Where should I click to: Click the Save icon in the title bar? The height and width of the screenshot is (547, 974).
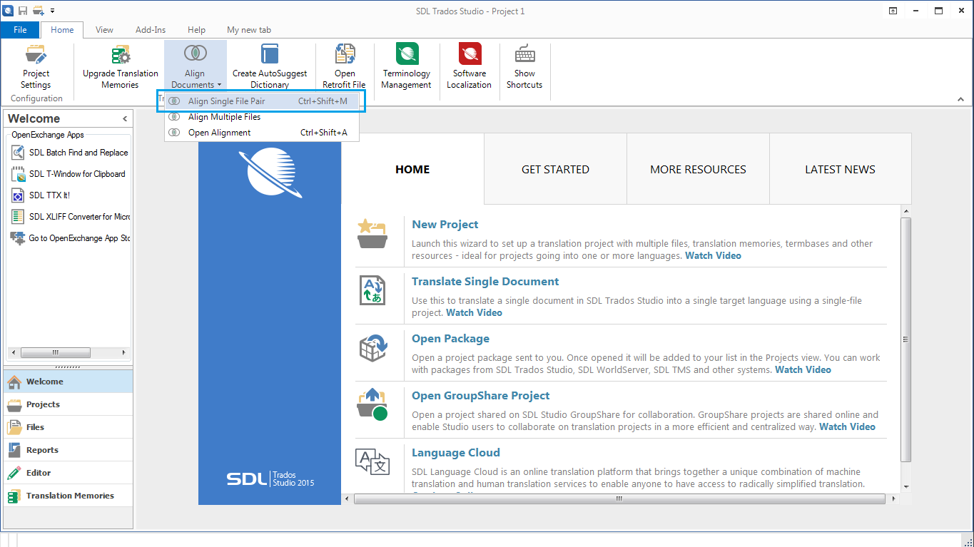point(24,11)
